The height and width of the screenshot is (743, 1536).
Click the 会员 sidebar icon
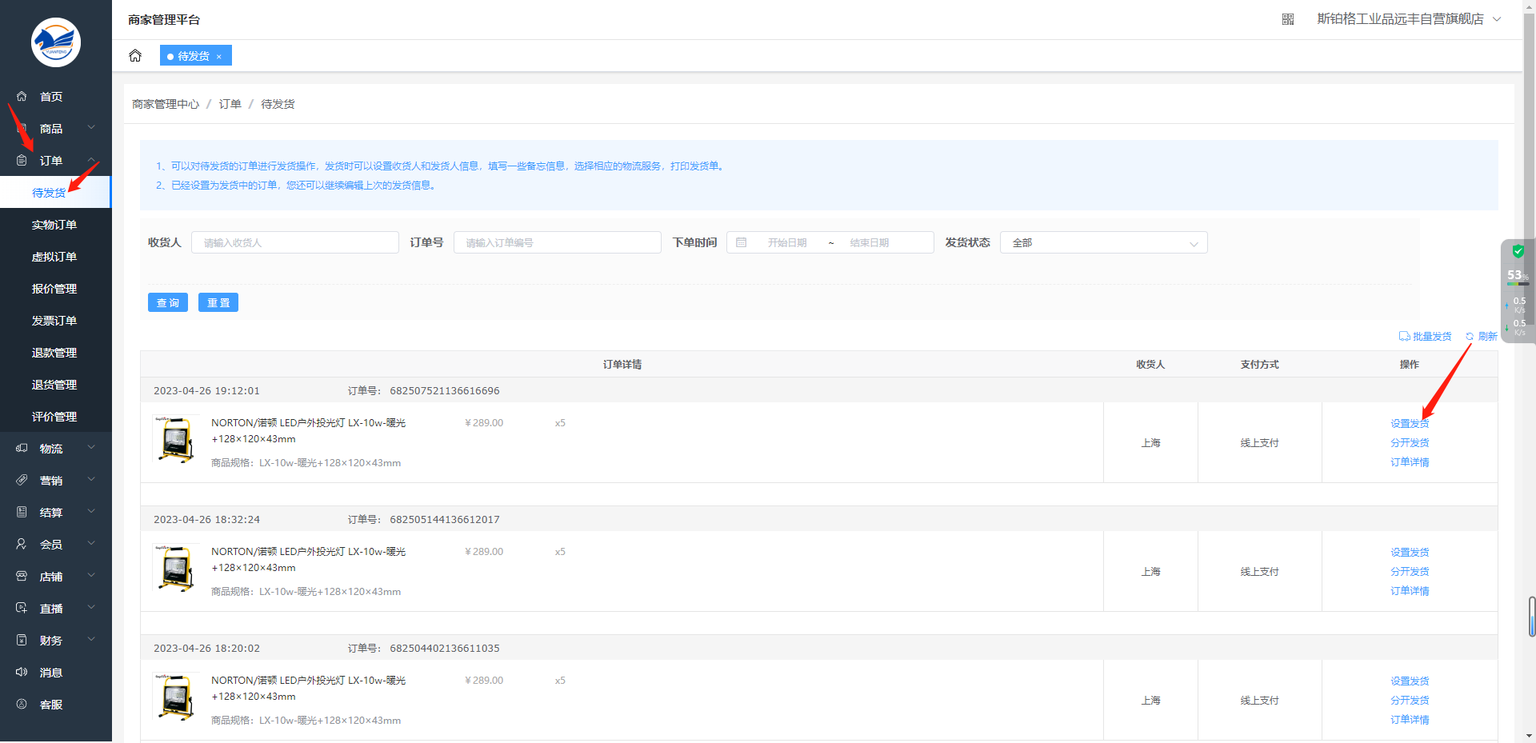point(22,544)
